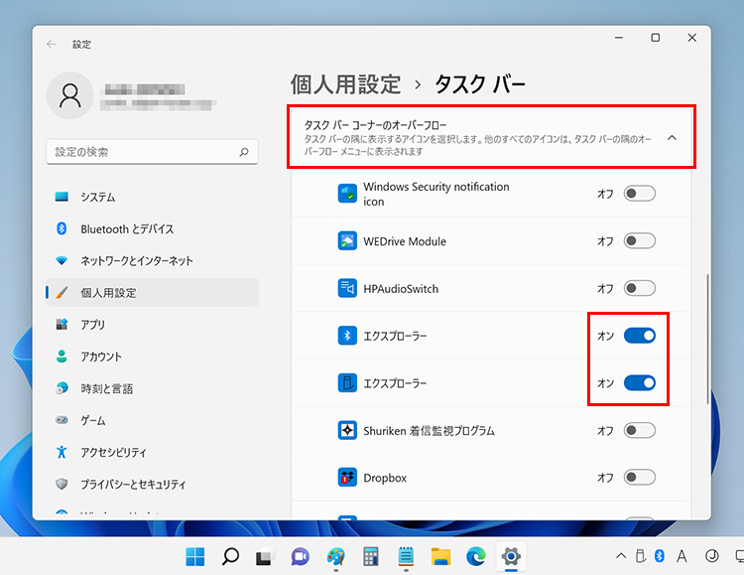The width and height of the screenshot is (744, 575).
Task: Click the back arrow in Settings window
Action: coord(52,44)
